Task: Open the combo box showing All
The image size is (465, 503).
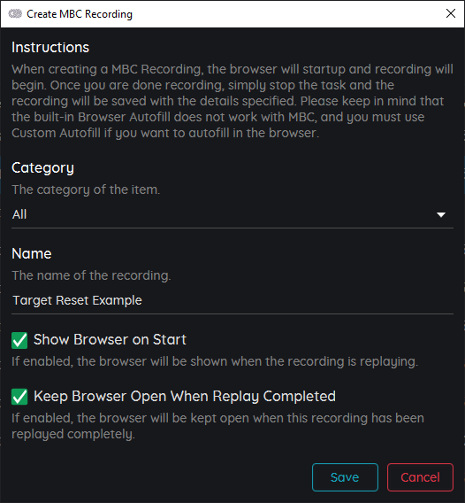Action: [232, 214]
